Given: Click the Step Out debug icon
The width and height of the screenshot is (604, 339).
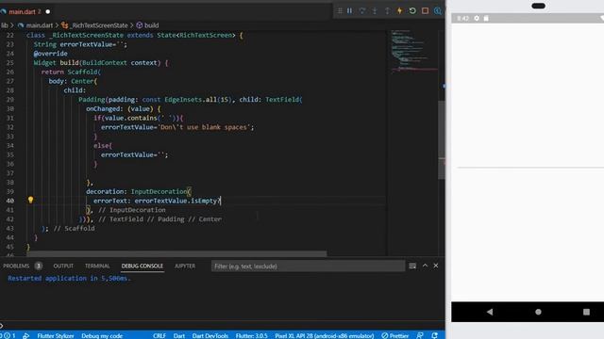Looking at the screenshot, I should click(387, 10).
